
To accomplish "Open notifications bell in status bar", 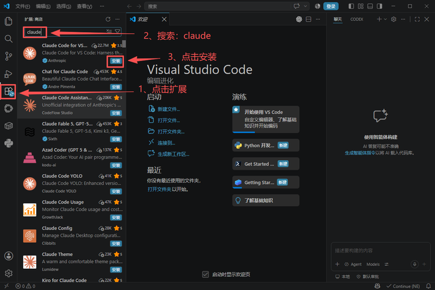I will click(428, 286).
